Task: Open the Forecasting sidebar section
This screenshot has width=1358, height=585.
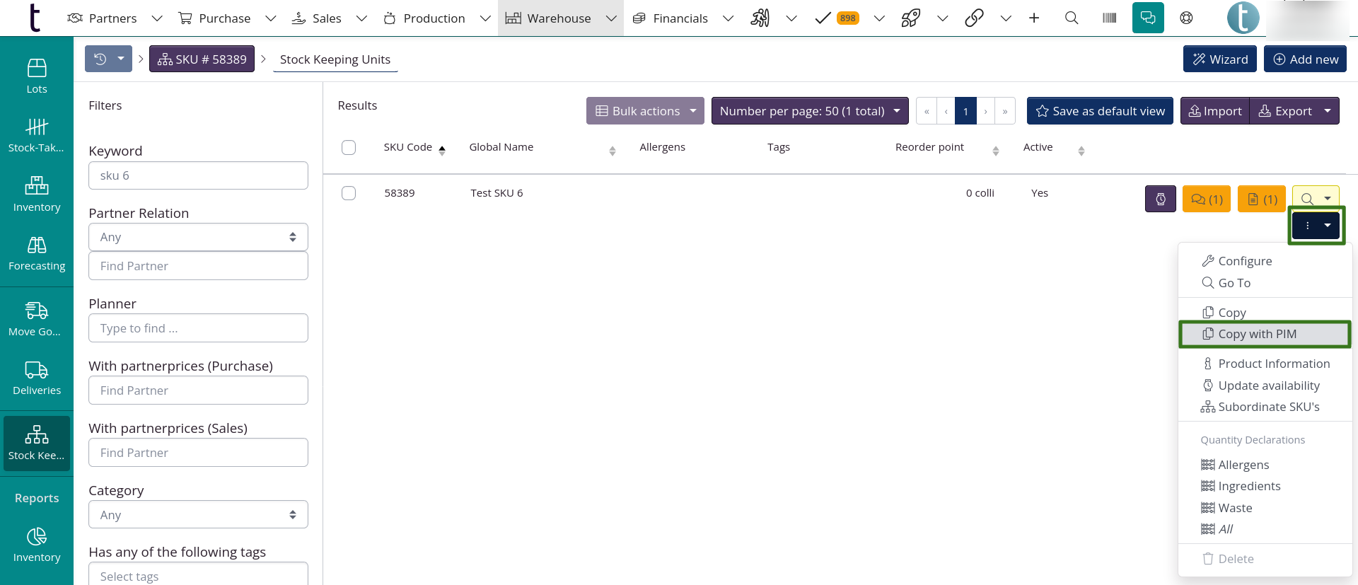Action: click(37, 253)
